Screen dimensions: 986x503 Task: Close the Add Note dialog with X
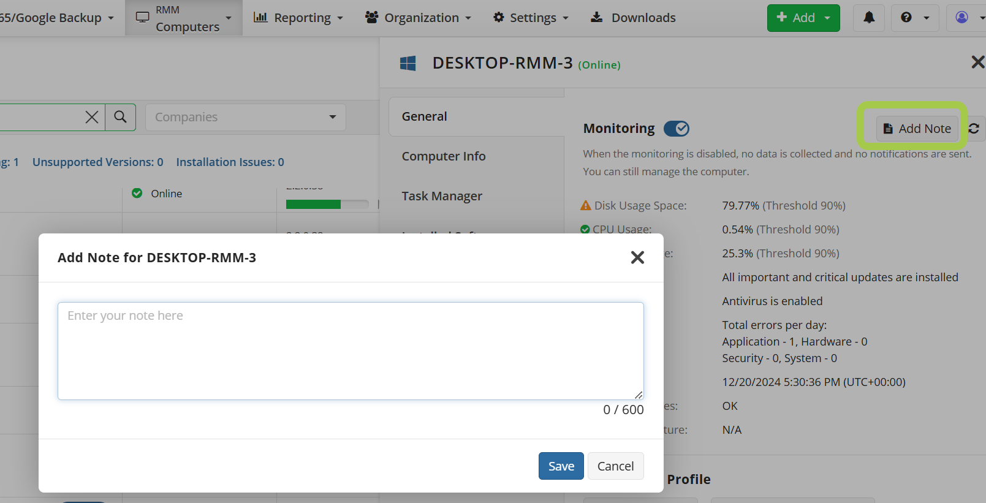pos(637,257)
